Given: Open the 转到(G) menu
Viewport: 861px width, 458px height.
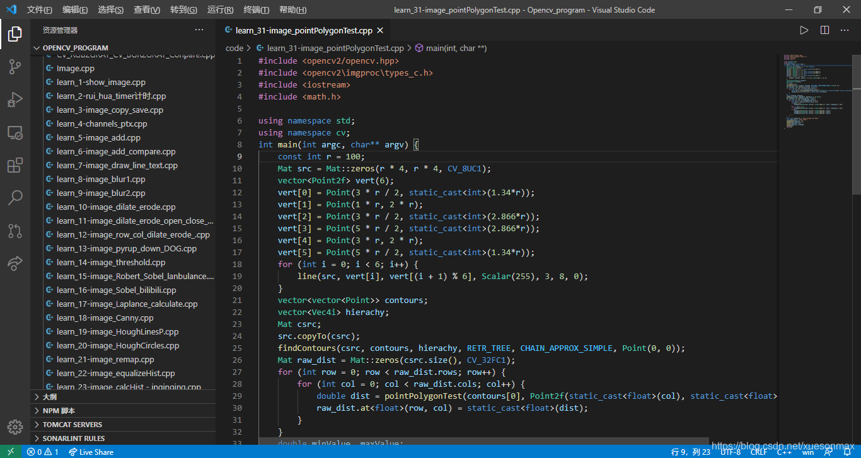Looking at the screenshot, I should click(183, 10).
